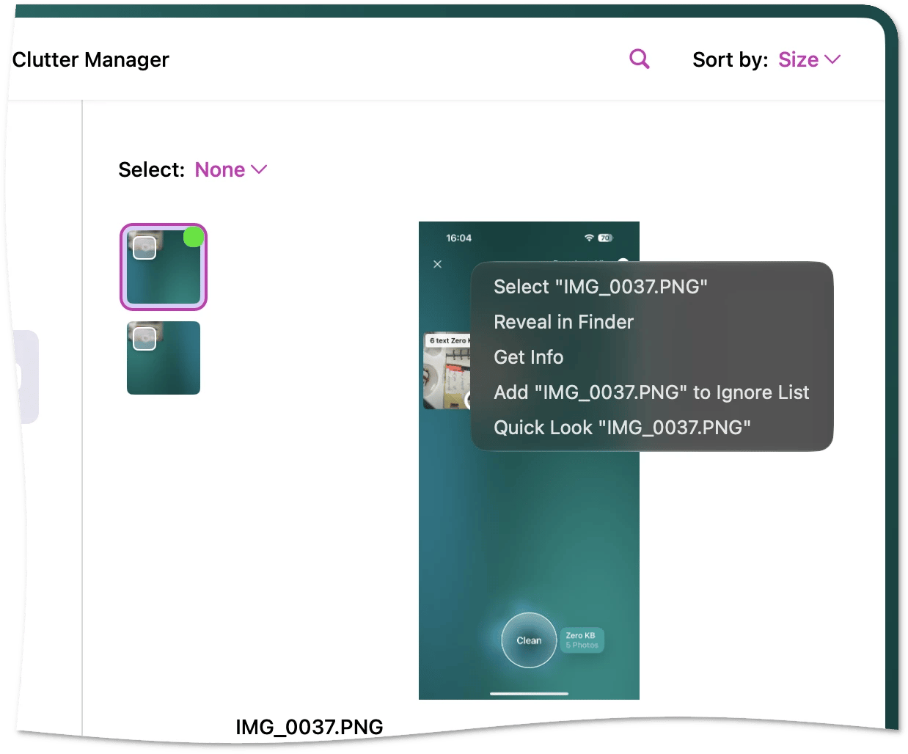
Task: Tick the checkbox on the first thumbnail
Action: [144, 248]
